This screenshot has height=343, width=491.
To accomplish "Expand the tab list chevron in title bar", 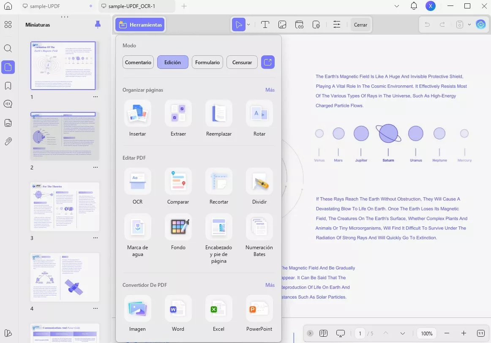I will [397, 6].
